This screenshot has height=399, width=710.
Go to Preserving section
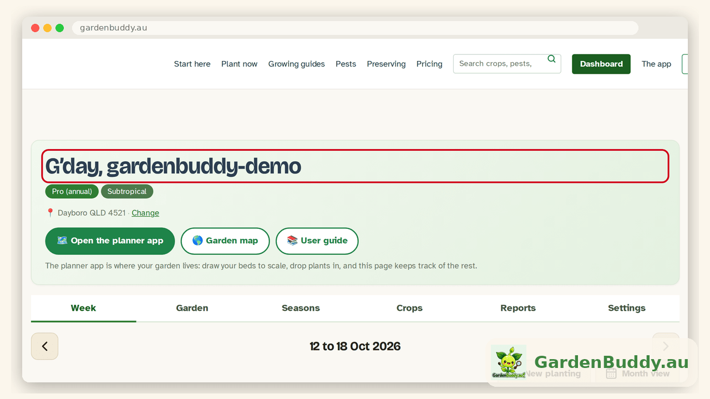pyautogui.click(x=386, y=64)
